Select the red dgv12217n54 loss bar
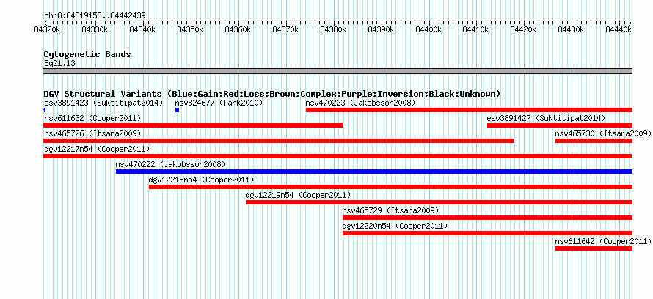Screen dimensions: 653x299 tap(338, 156)
